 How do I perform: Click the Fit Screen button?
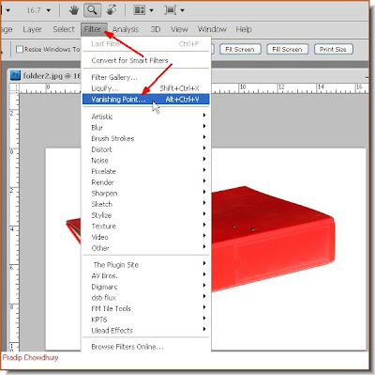[x=240, y=49]
